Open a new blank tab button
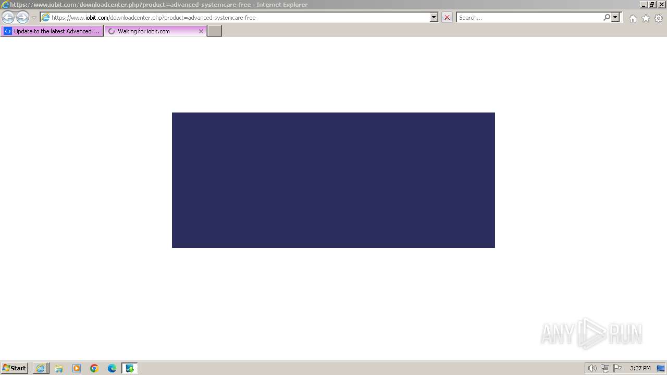The image size is (667, 375). coord(215,31)
